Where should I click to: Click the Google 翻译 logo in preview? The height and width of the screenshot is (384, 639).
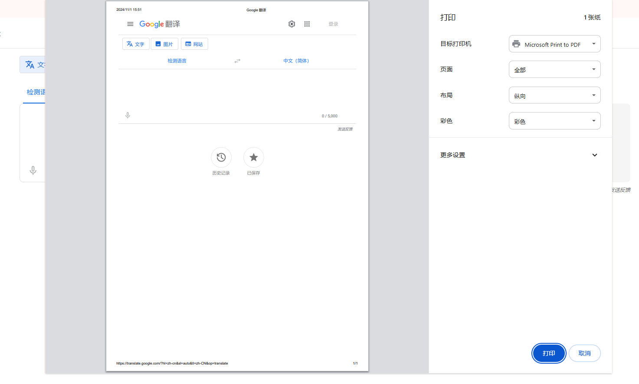coord(160,24)
